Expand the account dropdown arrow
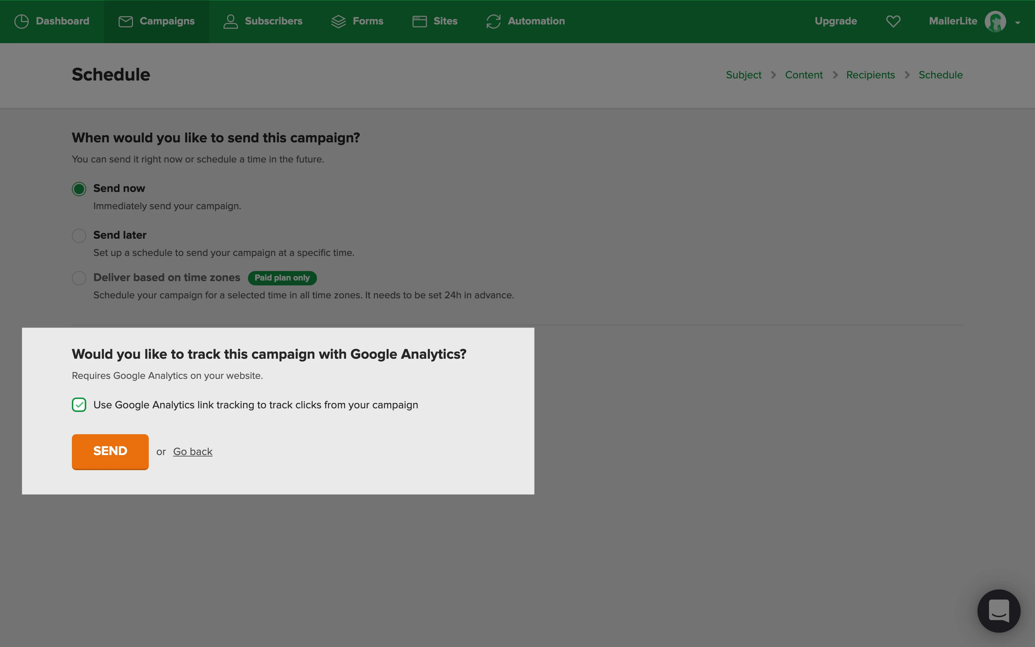Image resolution: width=1035 pixels, height=647 pixels. click(x=1017, y=23)
